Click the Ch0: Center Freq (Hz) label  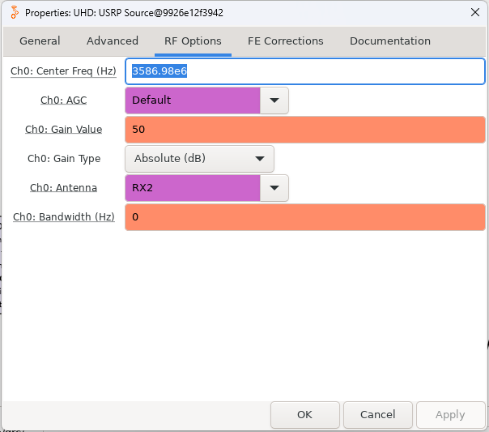[64, 71]
